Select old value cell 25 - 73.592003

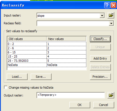27,61
